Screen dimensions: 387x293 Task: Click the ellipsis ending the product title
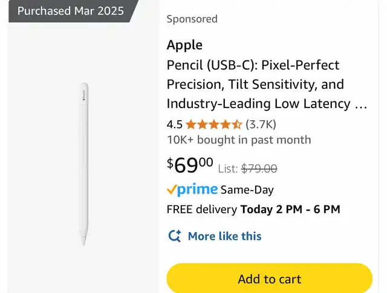click(x=360, y=104)
